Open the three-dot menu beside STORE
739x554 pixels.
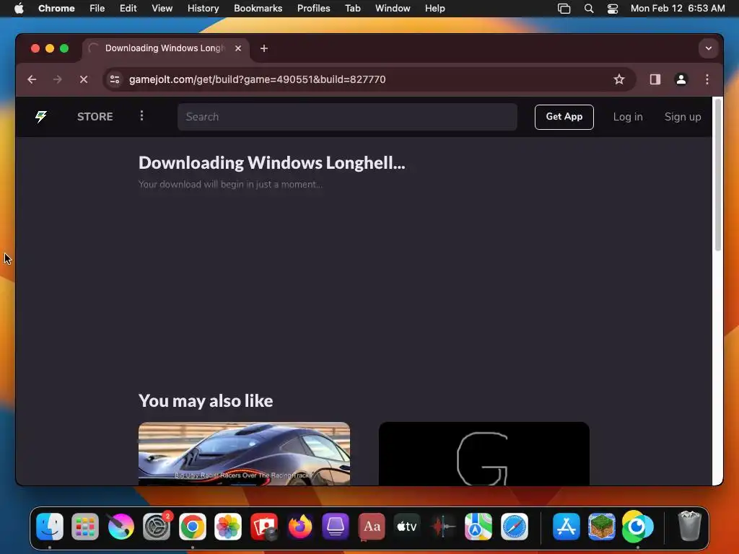(141, 116)
